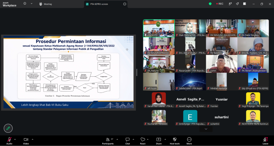This screenshot has height=146, width=274.
Task: Select PA Dabo Singkep video tile
Action: [253, 28]
